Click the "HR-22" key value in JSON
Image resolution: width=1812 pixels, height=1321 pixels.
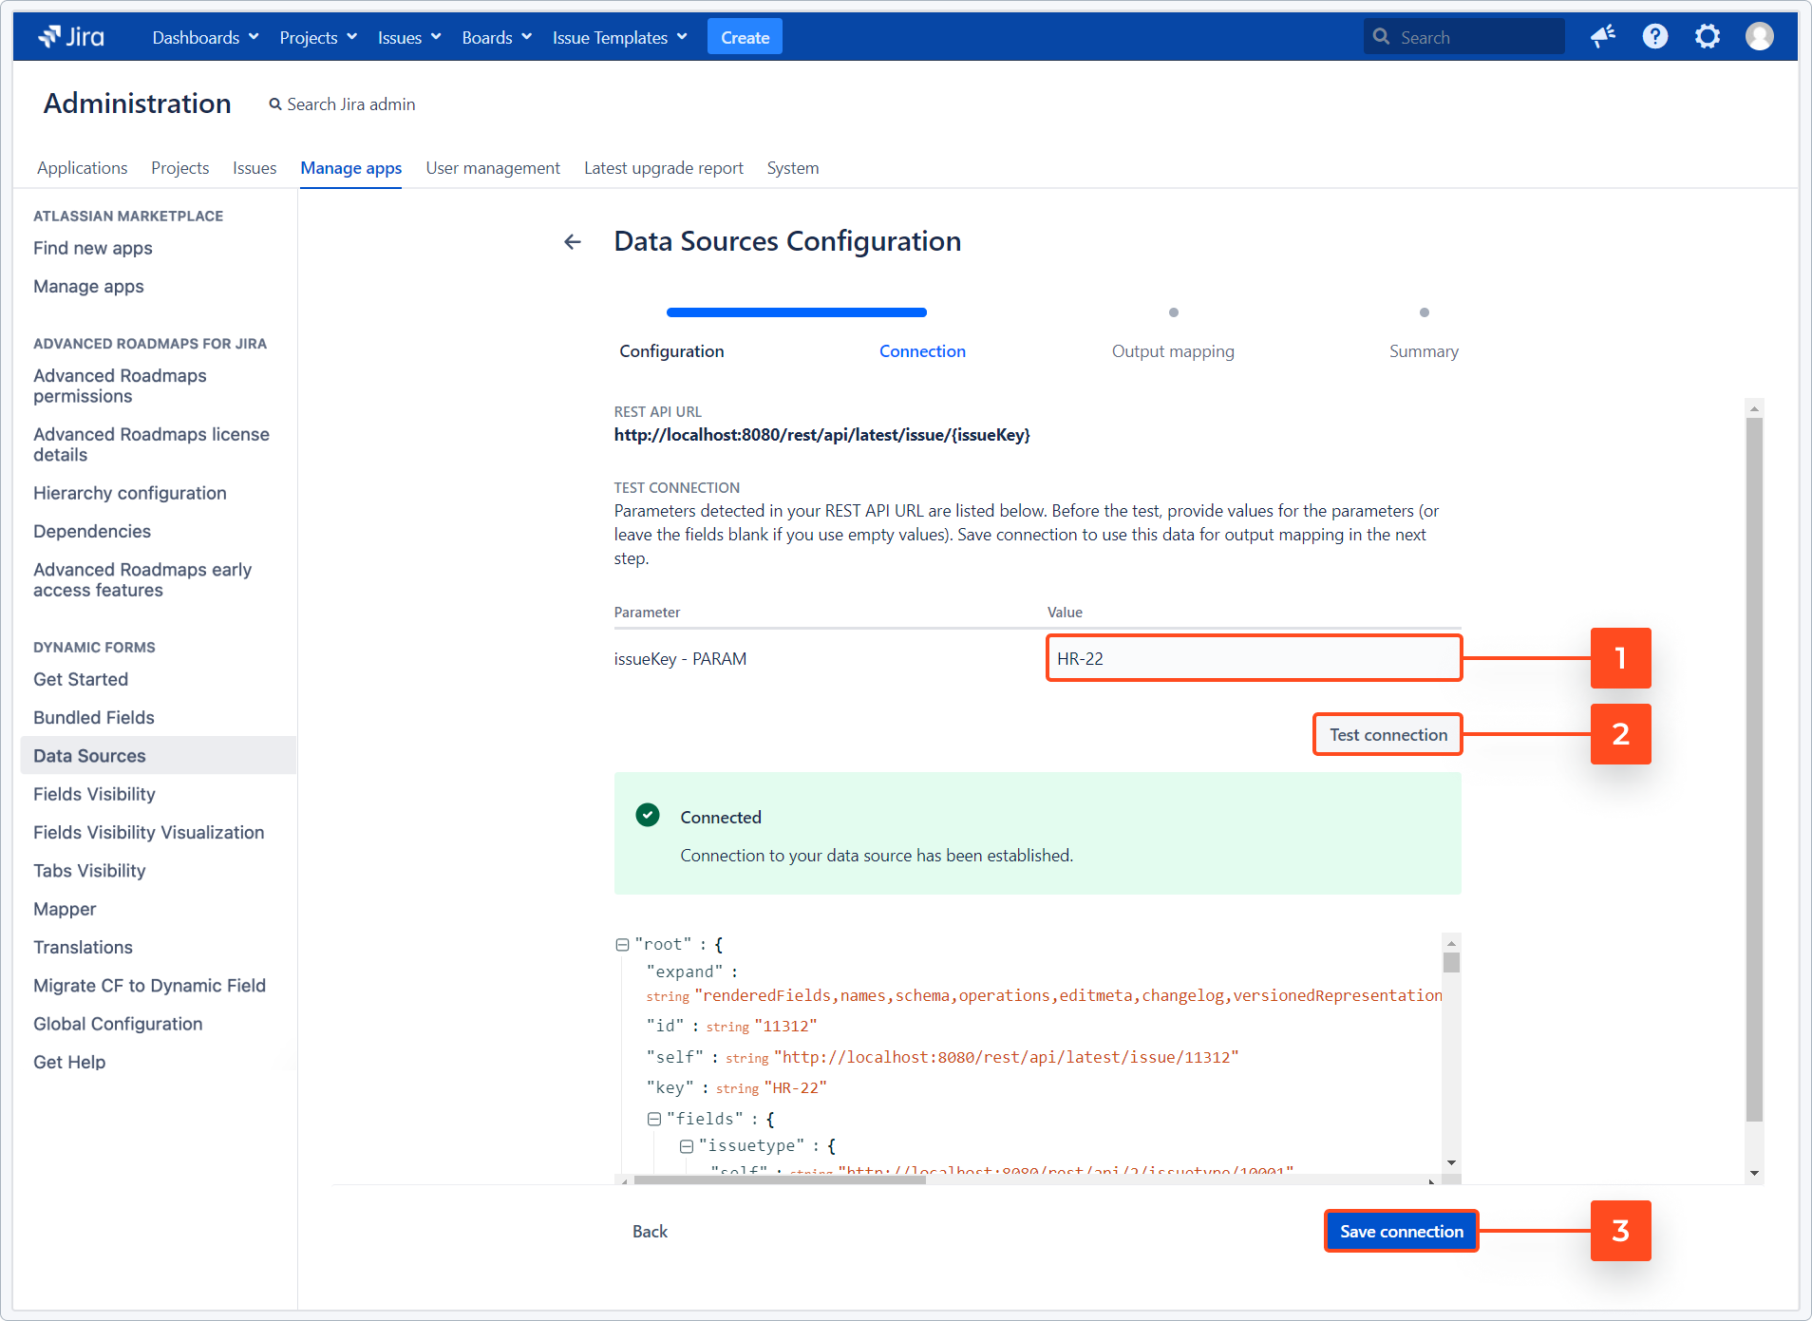[x=796, y=1088]
